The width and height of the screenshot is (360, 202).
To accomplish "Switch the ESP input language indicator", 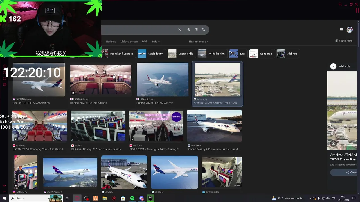I will click(334, 198).
